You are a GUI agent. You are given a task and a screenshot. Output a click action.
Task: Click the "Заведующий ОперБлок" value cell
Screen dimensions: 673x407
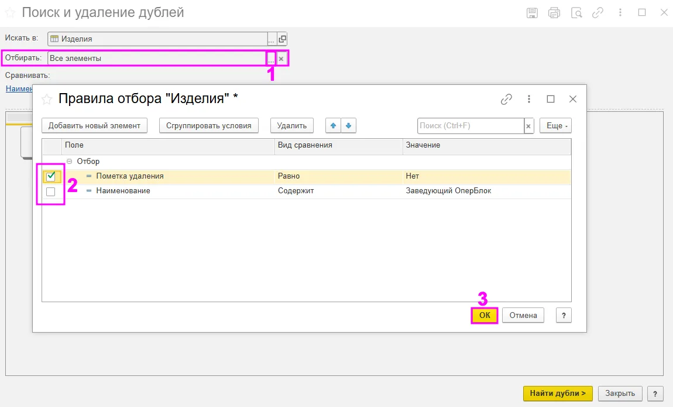tap(487, 191)
